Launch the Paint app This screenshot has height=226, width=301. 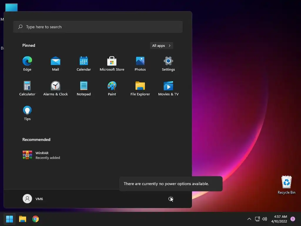click(x=112, y=88)
